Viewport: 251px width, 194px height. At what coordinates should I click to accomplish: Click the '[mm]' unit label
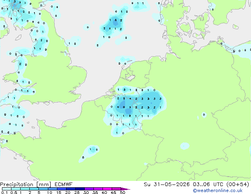click(44, 184)
